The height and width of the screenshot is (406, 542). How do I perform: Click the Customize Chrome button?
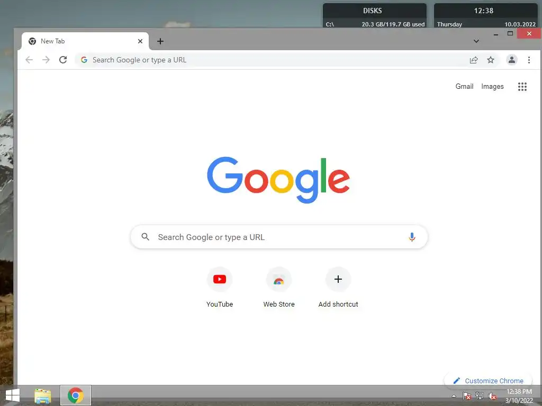(x=489, y=381)
